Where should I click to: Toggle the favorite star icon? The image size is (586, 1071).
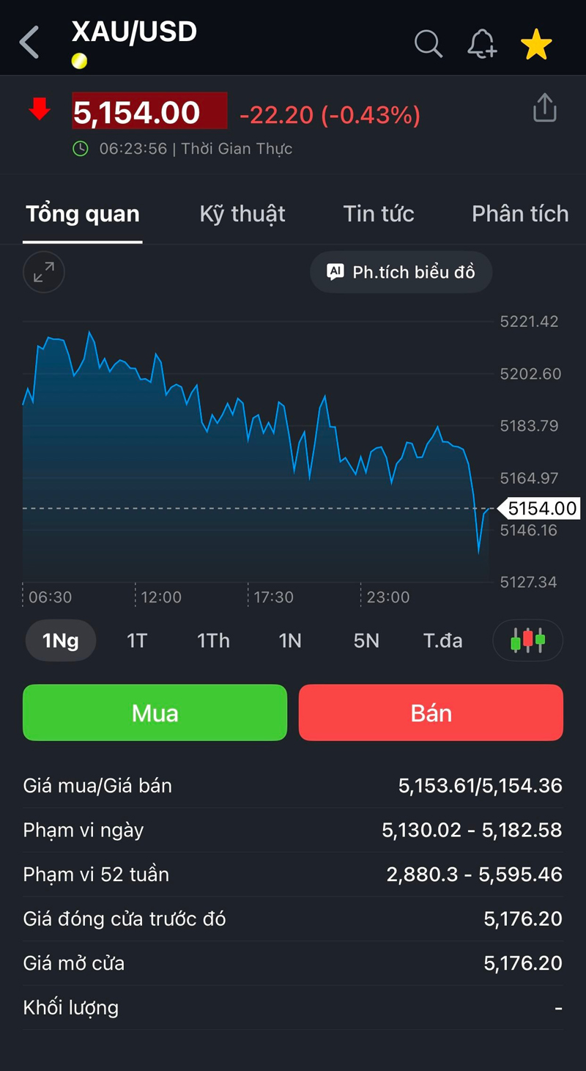coord(536,45)
